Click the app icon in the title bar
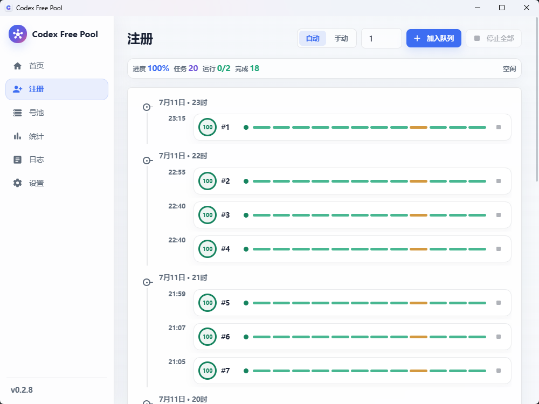The width and height of the screenshot is (539, 404). click(x=9, y=8)
